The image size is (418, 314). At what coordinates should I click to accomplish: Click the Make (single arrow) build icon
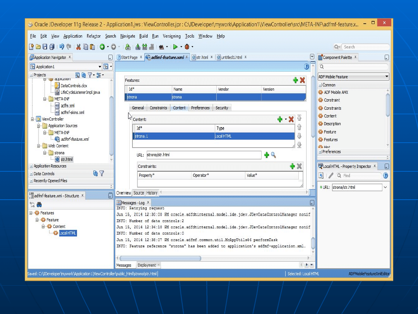click(137, 47)
